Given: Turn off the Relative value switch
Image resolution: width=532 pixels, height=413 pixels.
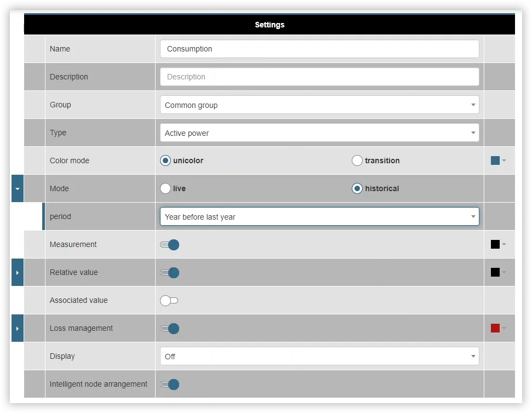Looking at the screenshot, I should tap(169, 272).
